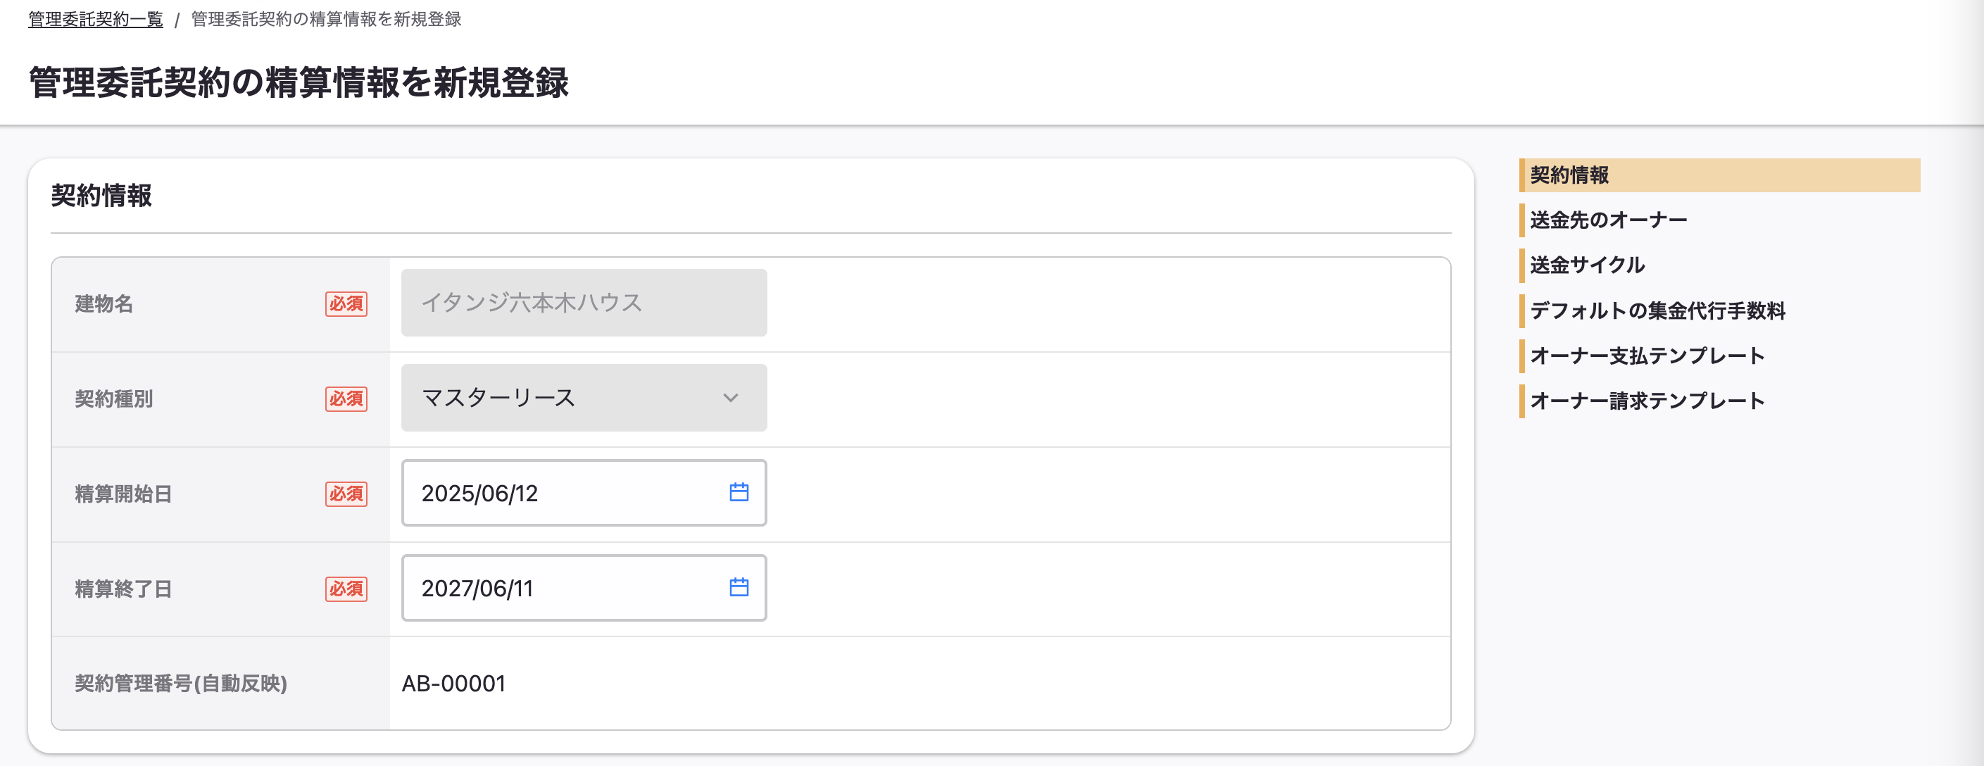Open the マスターリース select box
The width and height of the screenshot is (1984, 766).
coord(584,398)
